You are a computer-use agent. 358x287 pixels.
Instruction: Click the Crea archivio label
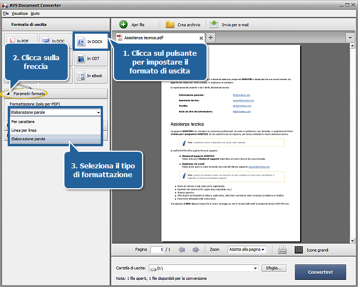189,25
